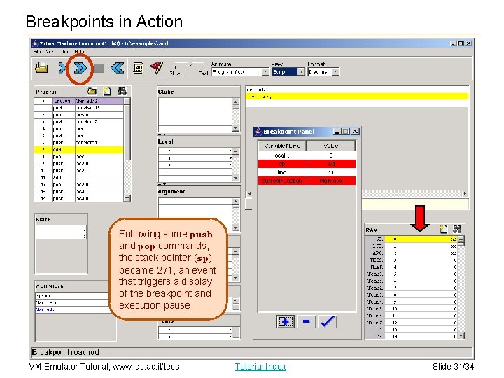Click the script pane scroll-left arrow
Image resolution: width=504 pixels, height=378 pixels.
coord(248,193)
